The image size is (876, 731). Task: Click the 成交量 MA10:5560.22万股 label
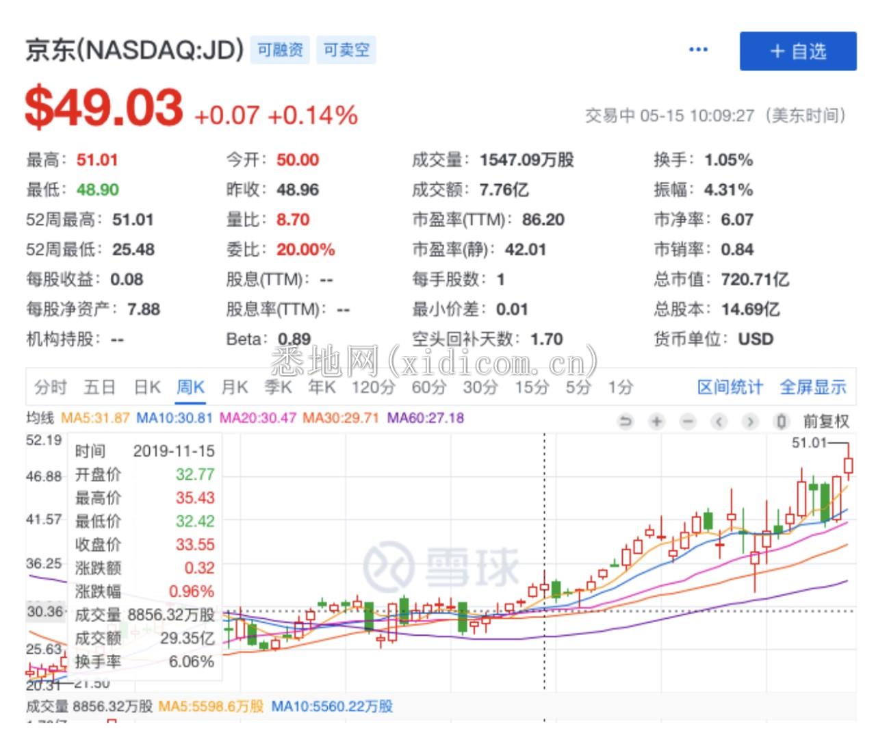coord(333,706)
